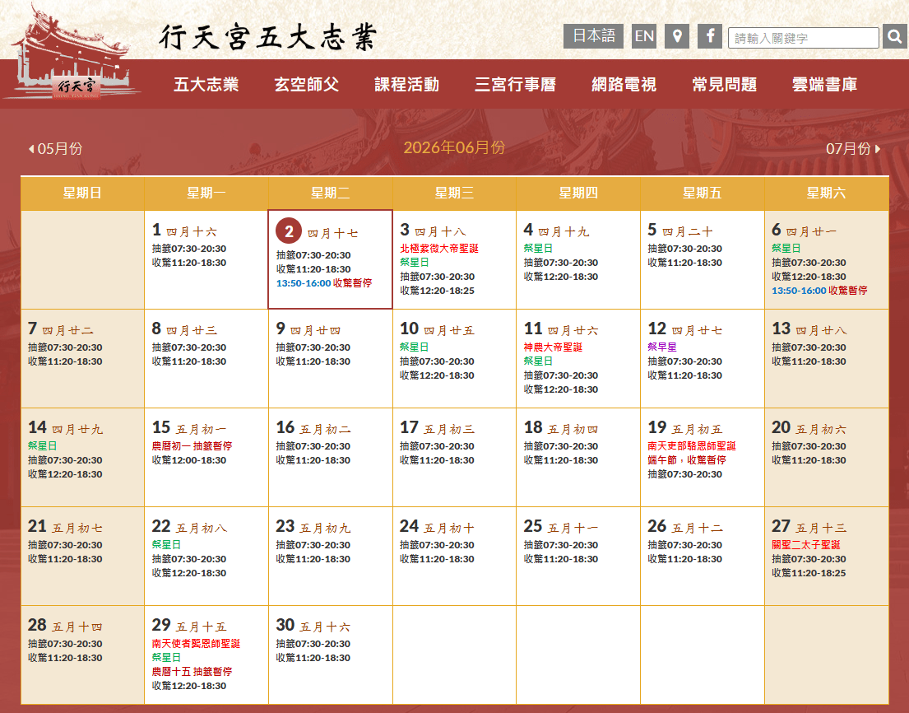Click the search magnifier button

tap(894, 37)
